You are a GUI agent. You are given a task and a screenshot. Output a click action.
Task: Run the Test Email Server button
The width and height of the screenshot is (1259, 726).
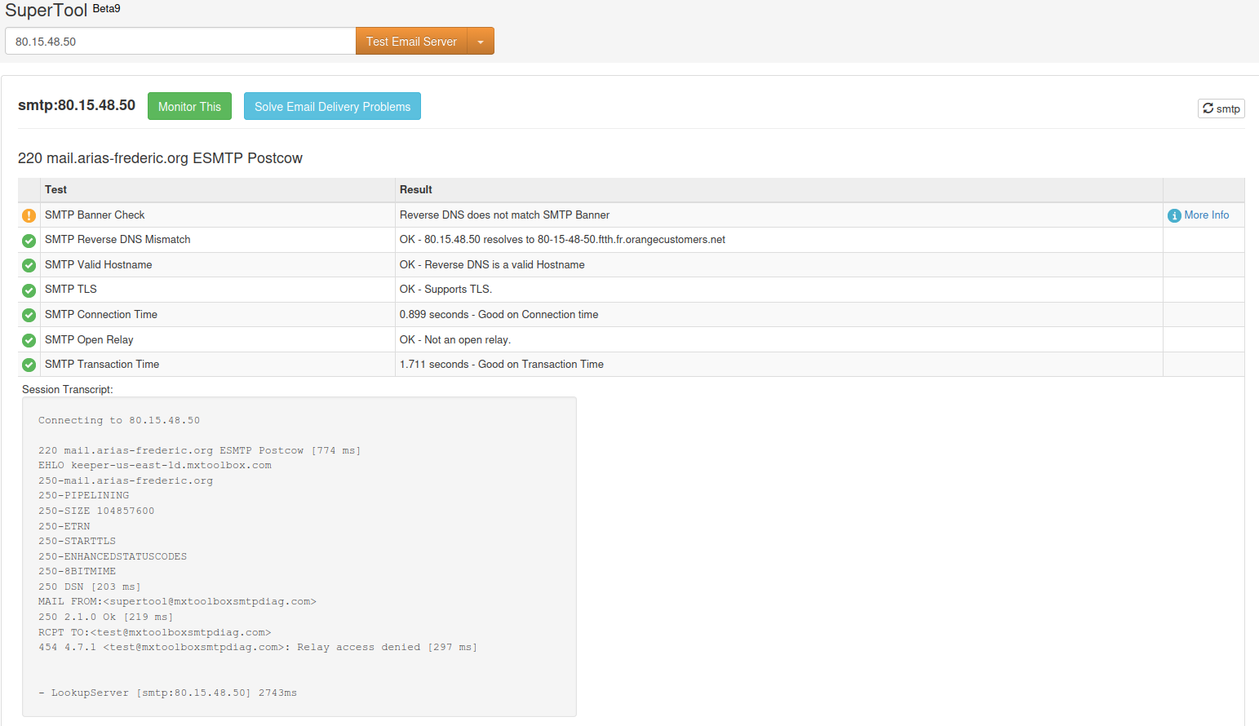[x=411, y=41]
